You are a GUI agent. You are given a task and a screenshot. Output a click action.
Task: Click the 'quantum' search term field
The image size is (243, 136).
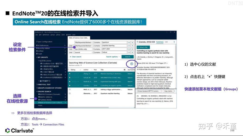click(115, 42)
